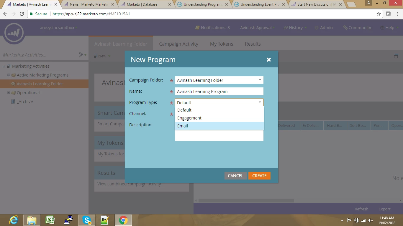Bookmark this page with star icon

pos(379,14)
